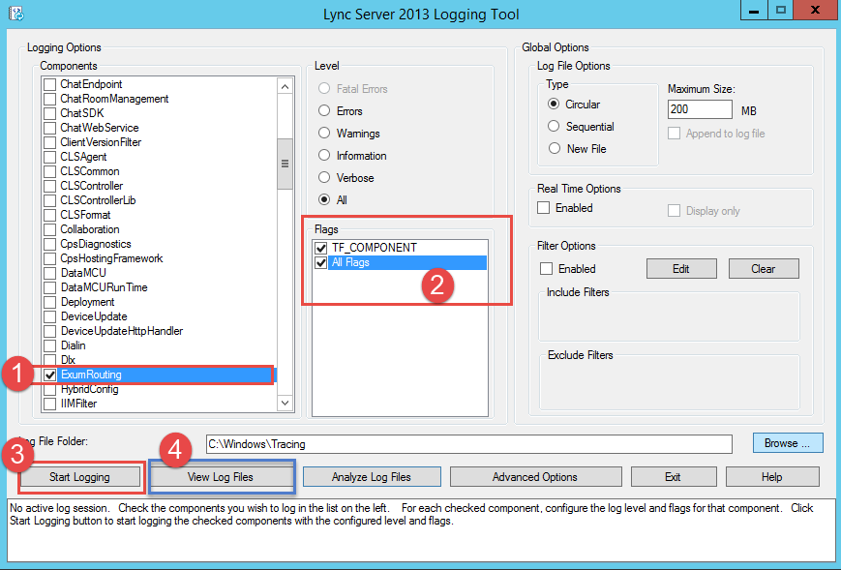Viewport: 841px width, 570px height.
Task: Check the CLSController component
Action: (50, 186)
